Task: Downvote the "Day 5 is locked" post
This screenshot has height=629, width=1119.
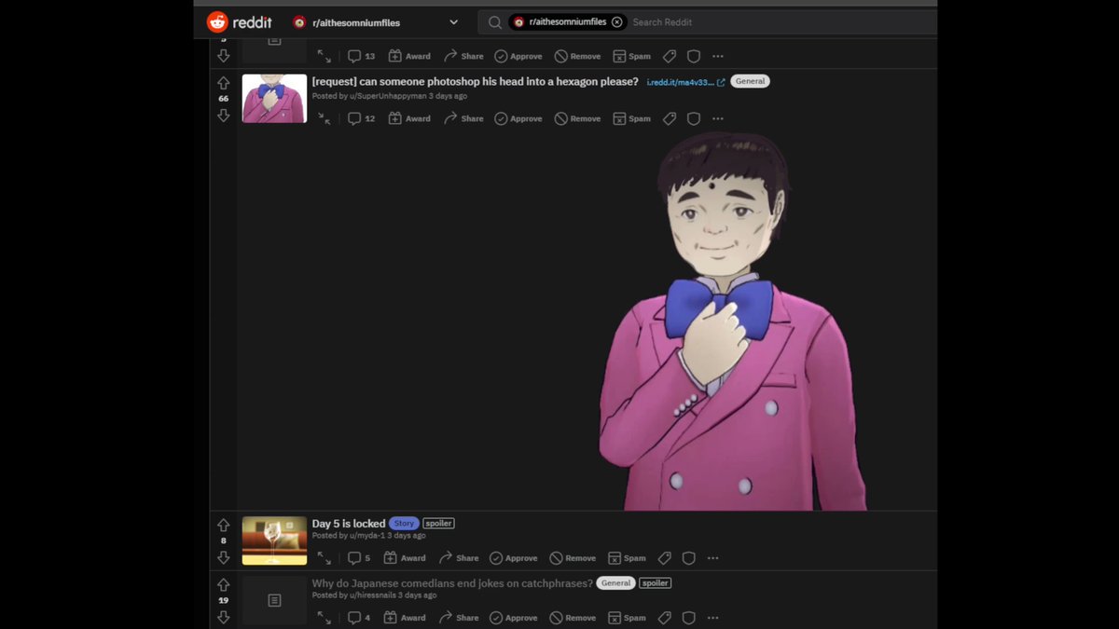Action: pyautogui.click(x=223, y=557)
